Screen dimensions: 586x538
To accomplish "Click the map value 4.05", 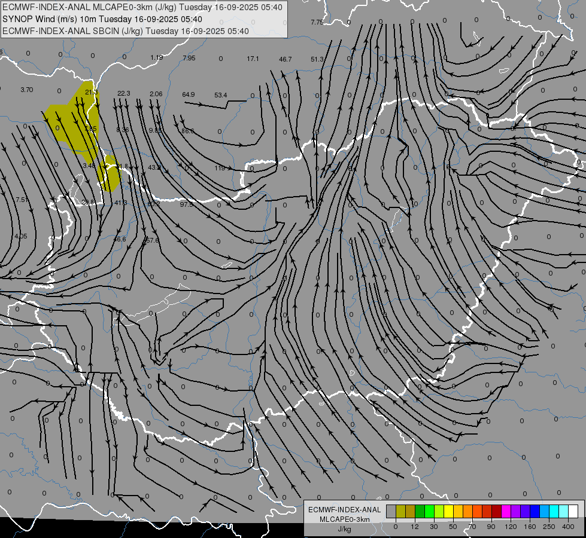I will point(21,236).
